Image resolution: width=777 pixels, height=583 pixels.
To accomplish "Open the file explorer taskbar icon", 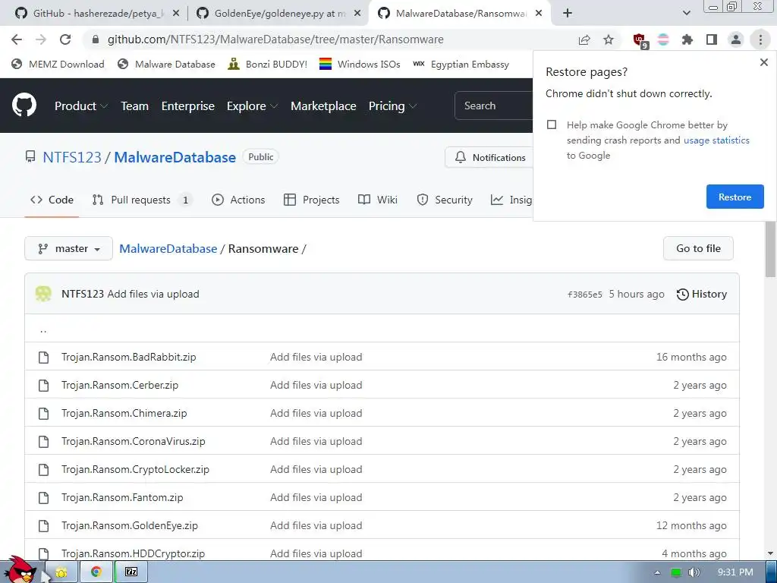I will pyautogui.click(x=61, y=572).
